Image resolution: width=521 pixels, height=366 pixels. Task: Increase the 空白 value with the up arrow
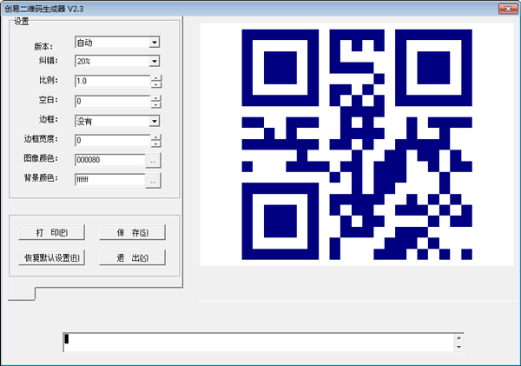[x=155, y=98]
